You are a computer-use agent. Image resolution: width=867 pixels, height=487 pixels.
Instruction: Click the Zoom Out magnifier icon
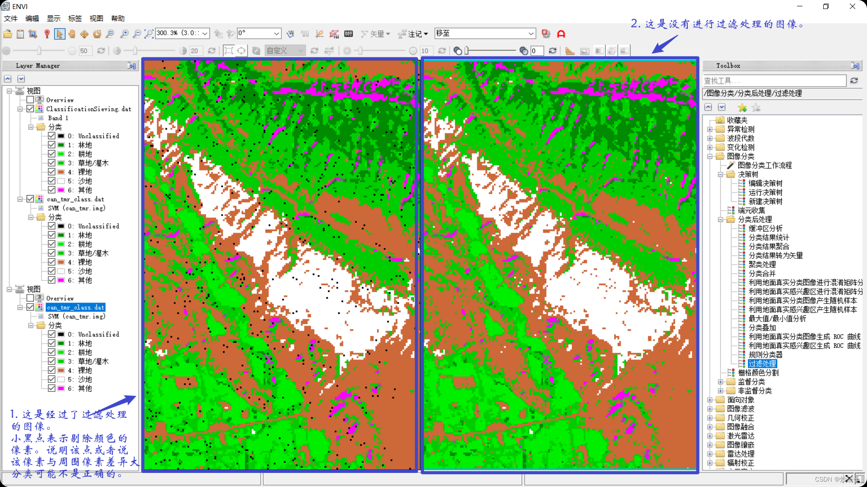click(x=137, y=34)
